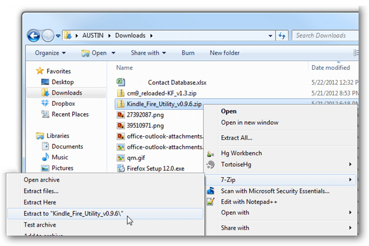Choose Extract to "Kindle_Fire_Utility_v0.9.6\"
Image resolution: width=369 pixels, height=246 pixels.
(105, 214)
